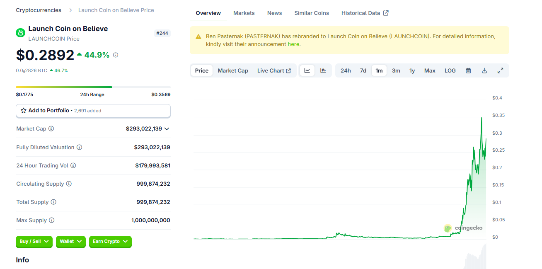Switch to line chart view icon
542x269 pixels.
(307, 70)
